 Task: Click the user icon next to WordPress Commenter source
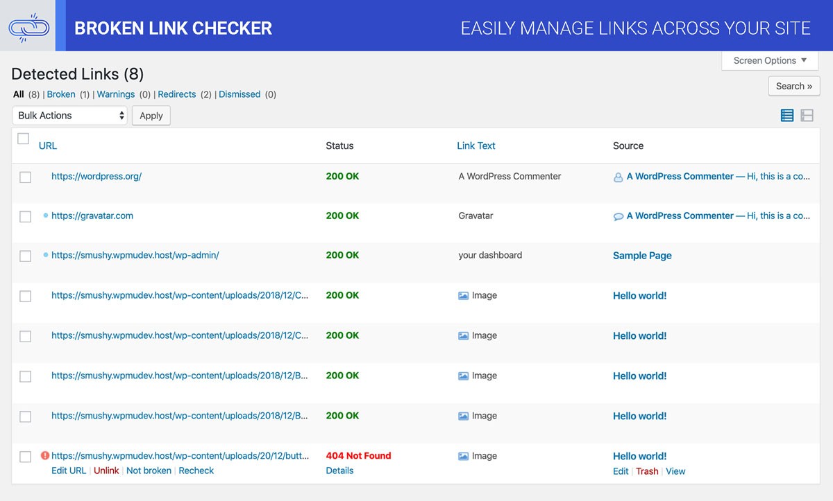coord(618,177)
